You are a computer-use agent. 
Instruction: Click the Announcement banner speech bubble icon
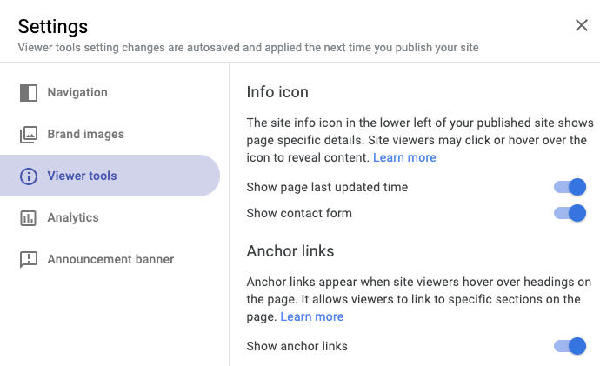click(x=29, y=260)
